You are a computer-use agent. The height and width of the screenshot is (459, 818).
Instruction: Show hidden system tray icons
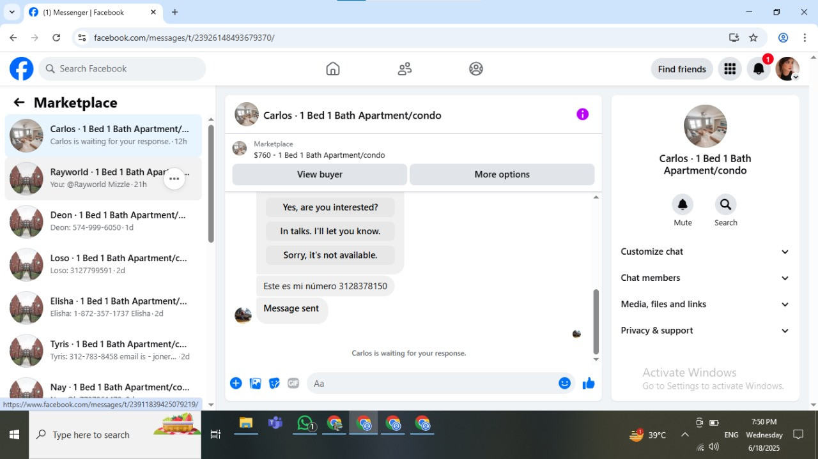[x=684, y=435]
